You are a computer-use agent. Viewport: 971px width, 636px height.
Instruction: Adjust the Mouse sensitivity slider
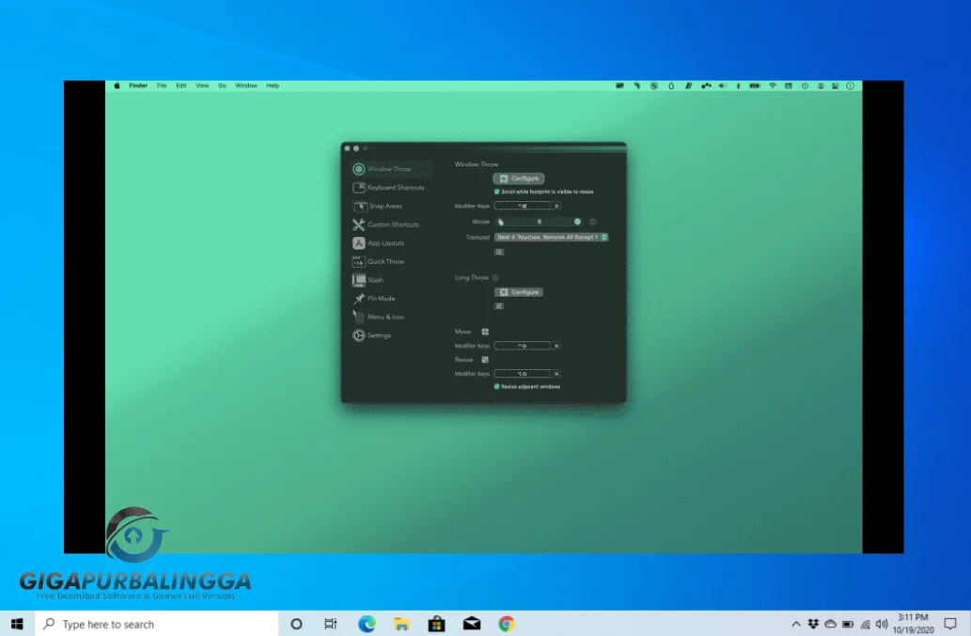tap(540, 222)
